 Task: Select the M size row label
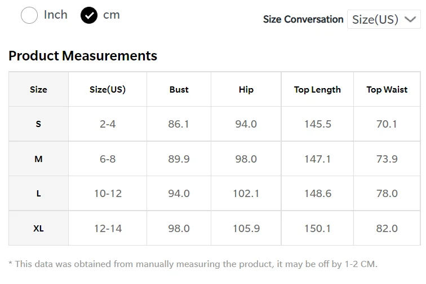[x=38, y=159]
